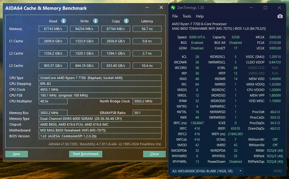Image resolution: width=289 pixels, height=179 pixels.
Task: Click the L3 Cache Copy 833.40 GB/s field
Action: 116,66
